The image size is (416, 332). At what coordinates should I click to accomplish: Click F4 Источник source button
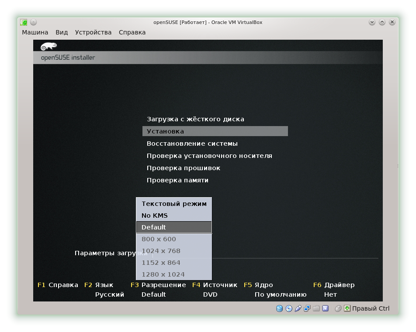click(x=215, y=285)
